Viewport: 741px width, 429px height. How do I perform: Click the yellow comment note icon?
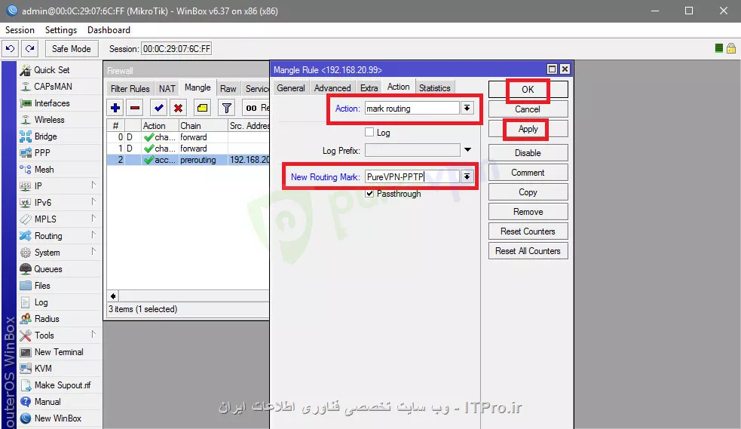point(202,109)
